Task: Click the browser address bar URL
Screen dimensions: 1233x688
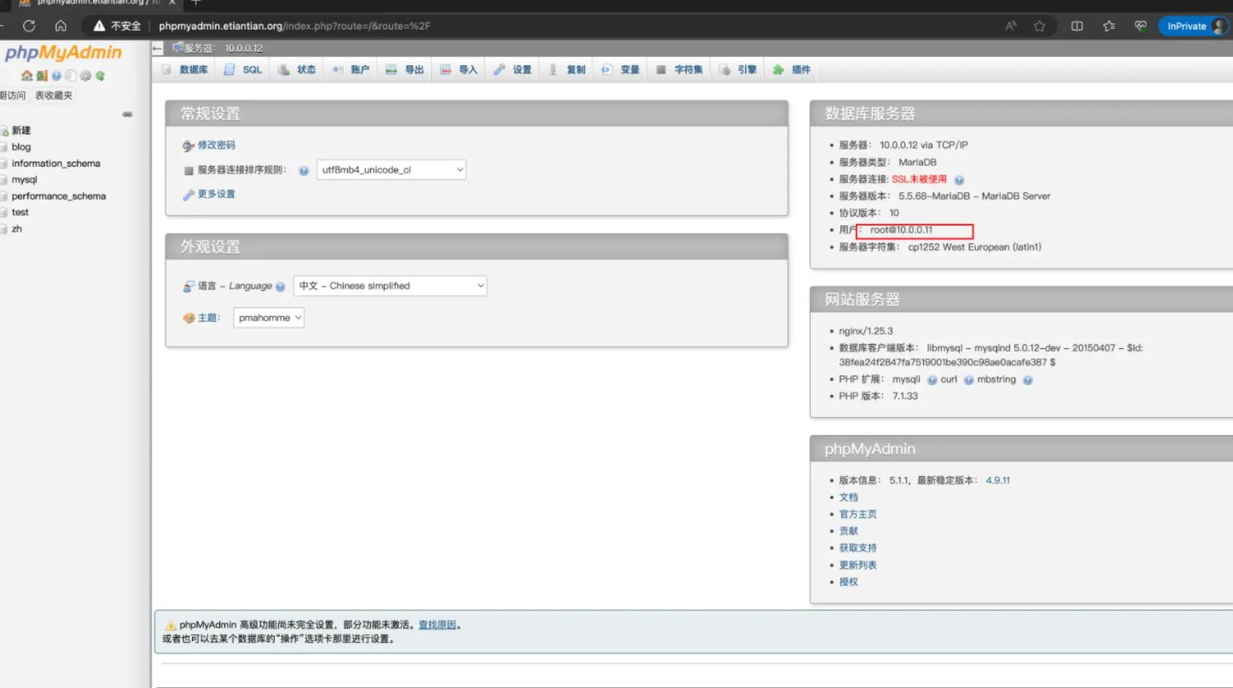Action: (x=294, y=26)
